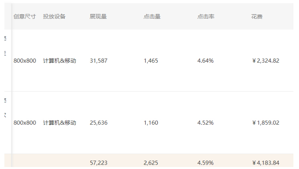
Task: Select the 25,636 impressions cell
Action: 99,123
